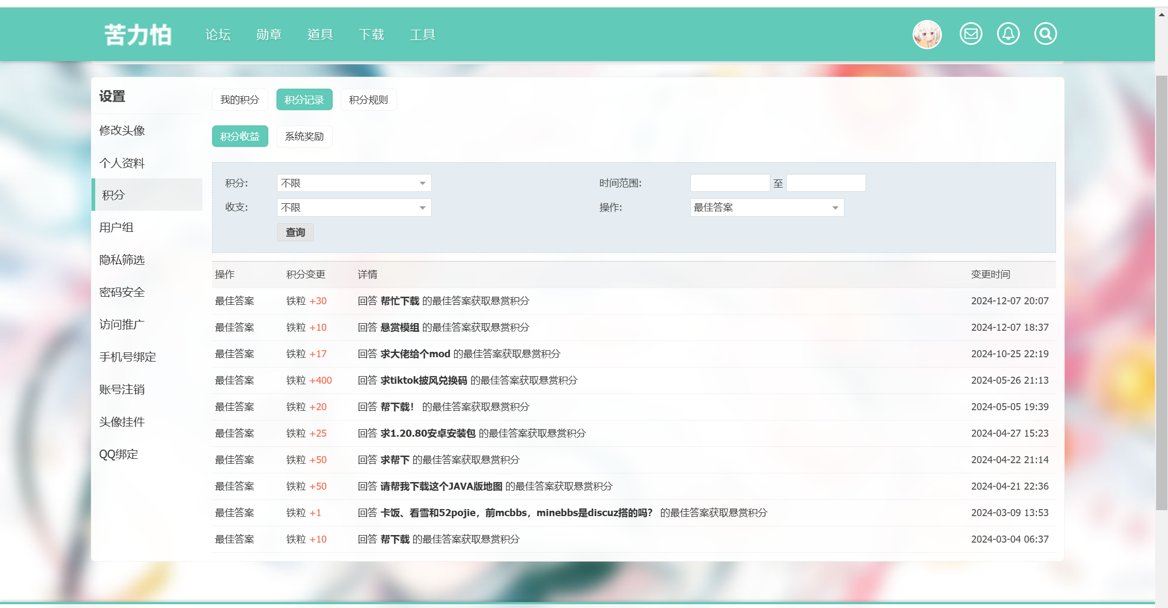Click the 查询 button

pyautogui.click(x=295, y=232)
